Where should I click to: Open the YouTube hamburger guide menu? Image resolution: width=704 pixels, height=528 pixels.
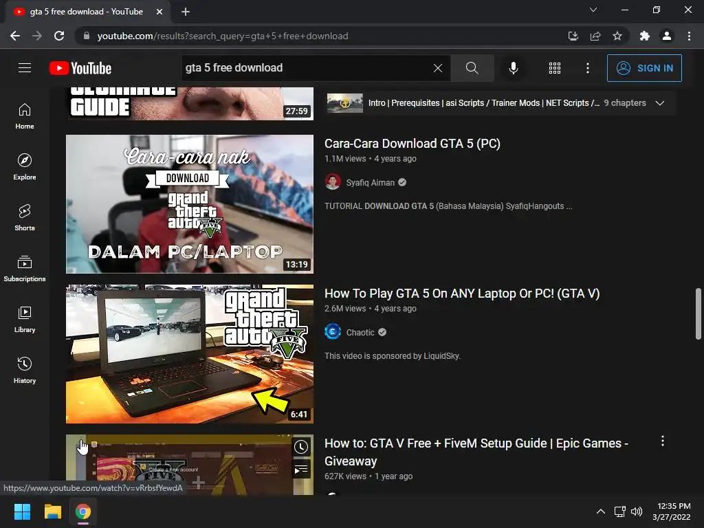click(x=25, y=68)
